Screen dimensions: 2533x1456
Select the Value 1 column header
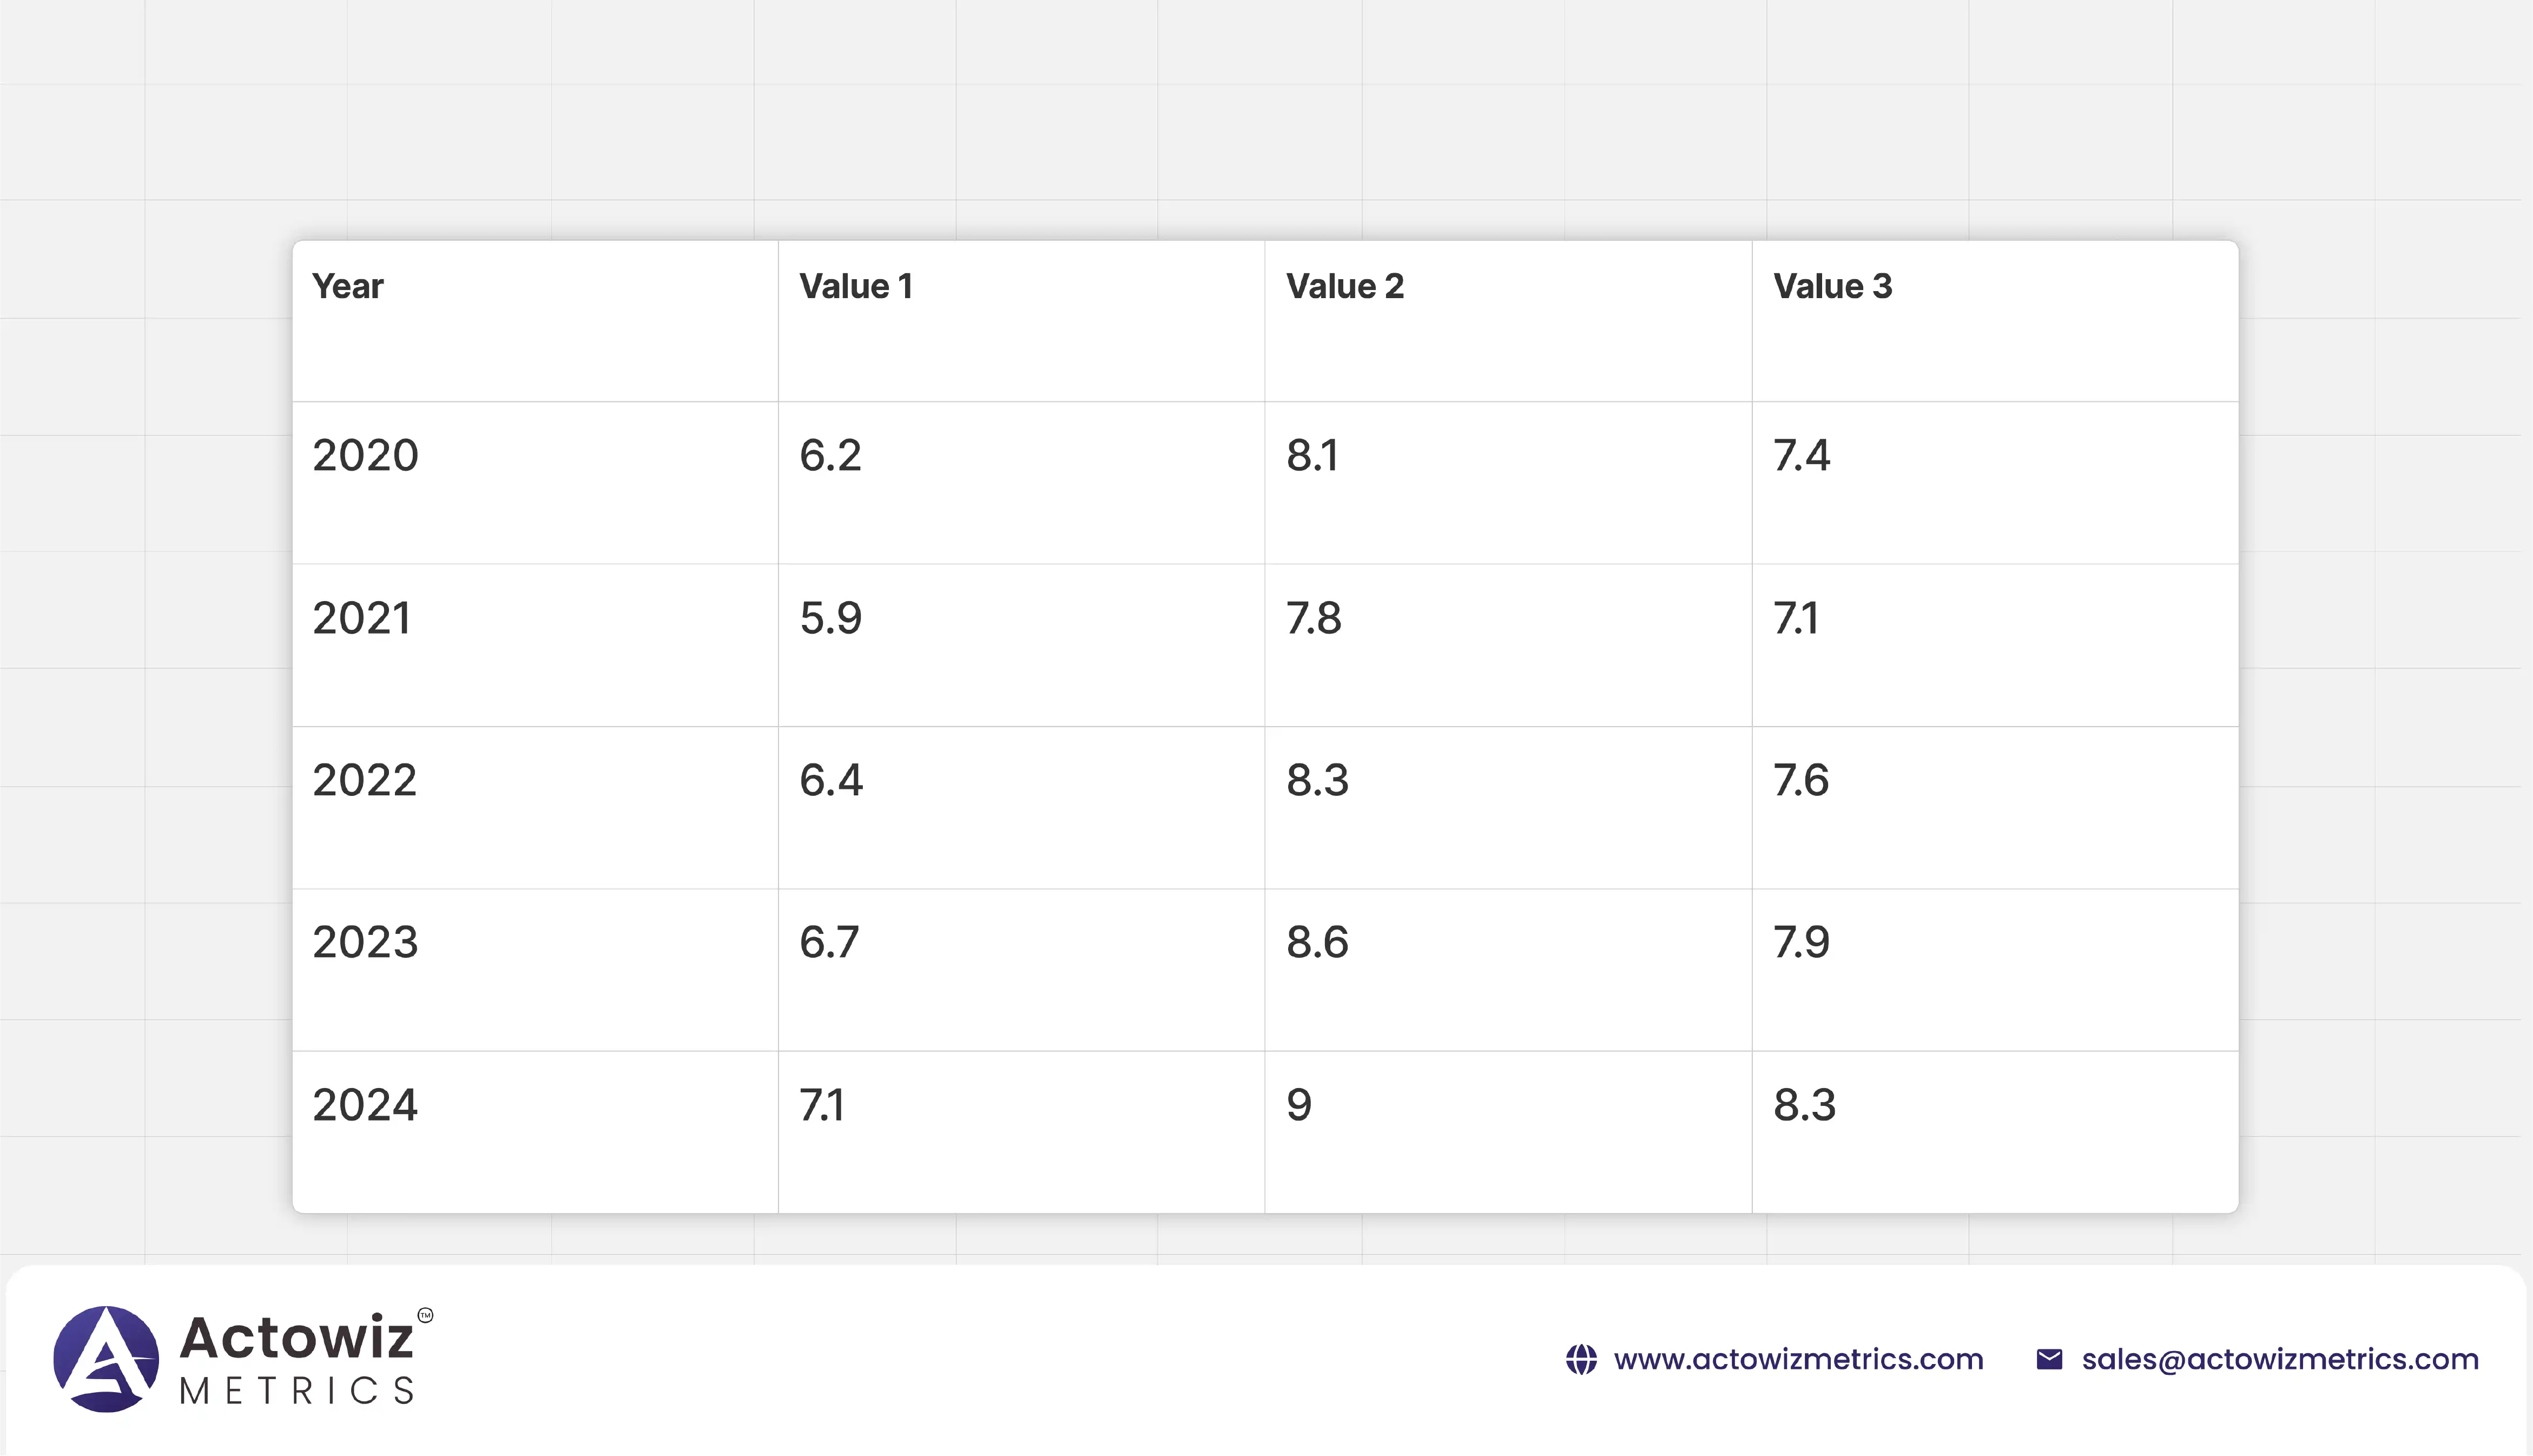pos(856,287)
